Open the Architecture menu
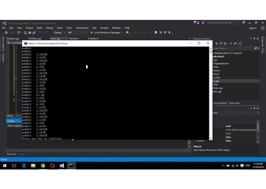The width and height of the screenshot is (266, 189). pos(82,28)
